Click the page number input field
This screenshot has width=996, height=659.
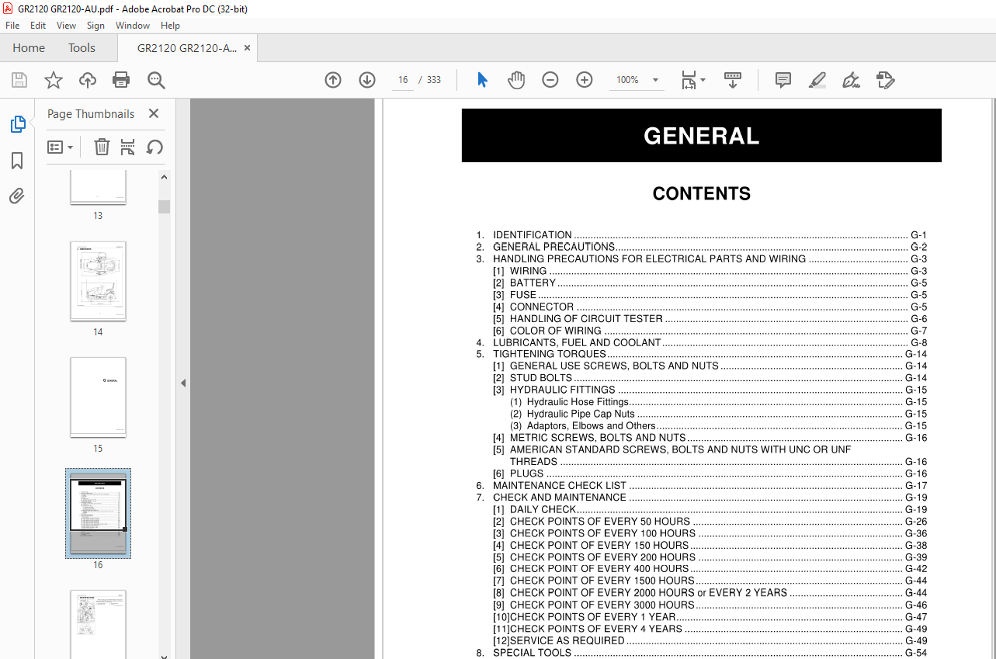403,80
